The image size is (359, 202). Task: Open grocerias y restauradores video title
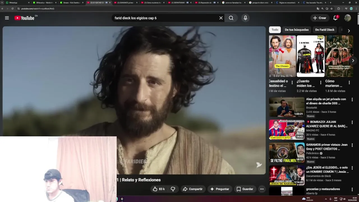(323, 189)
